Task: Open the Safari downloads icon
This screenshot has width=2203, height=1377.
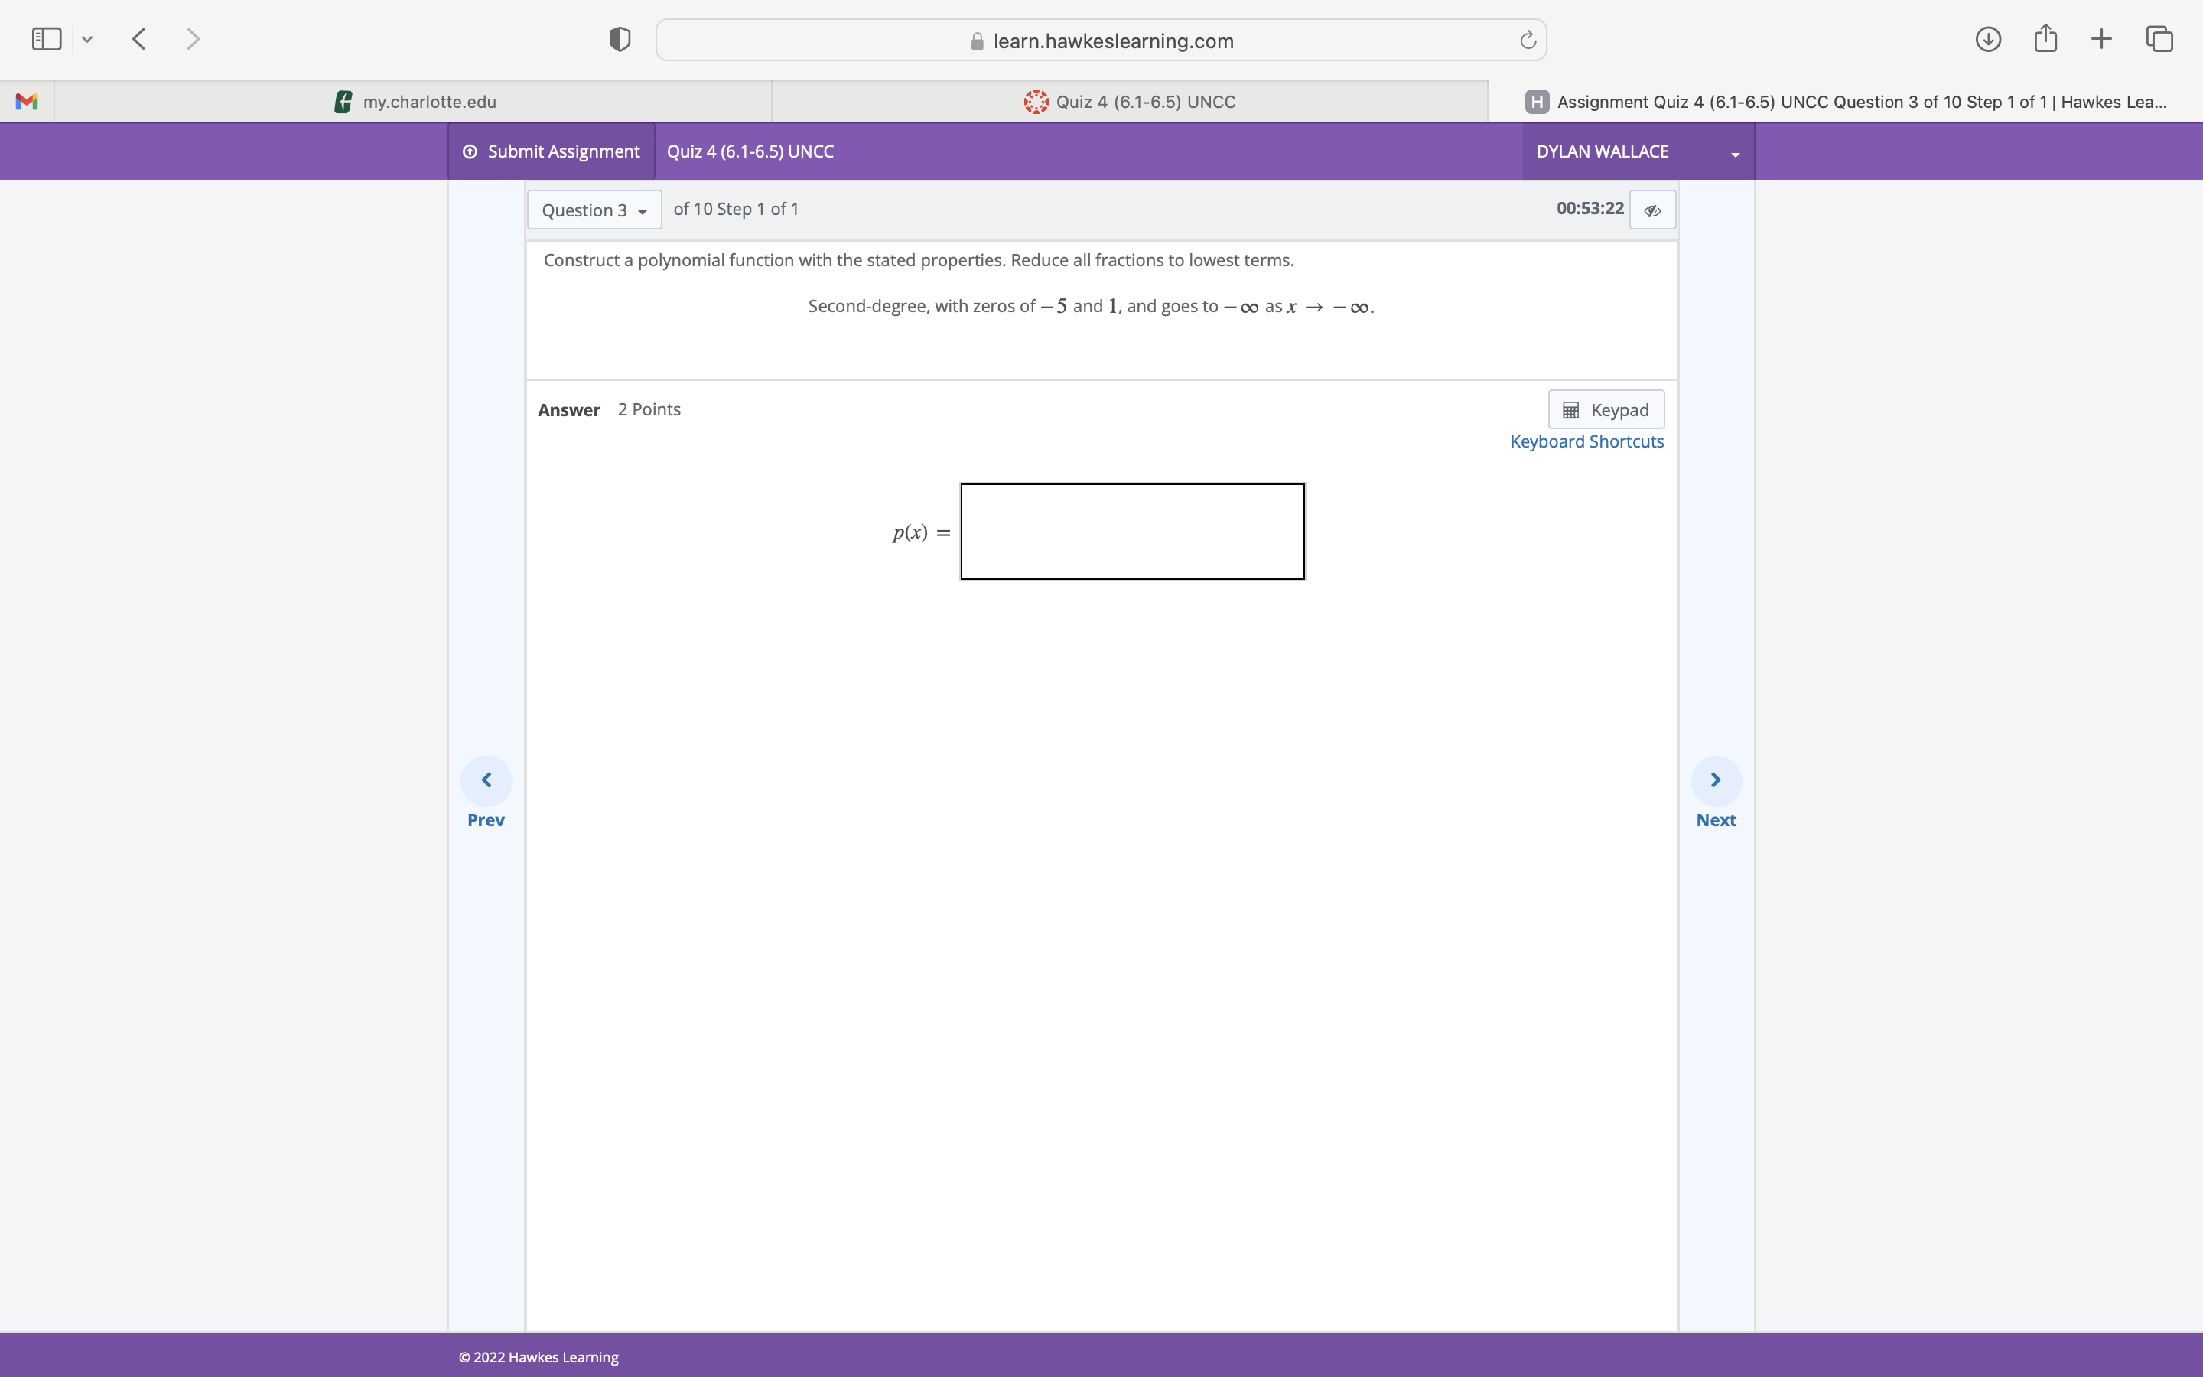Action: coord(1987,39)
